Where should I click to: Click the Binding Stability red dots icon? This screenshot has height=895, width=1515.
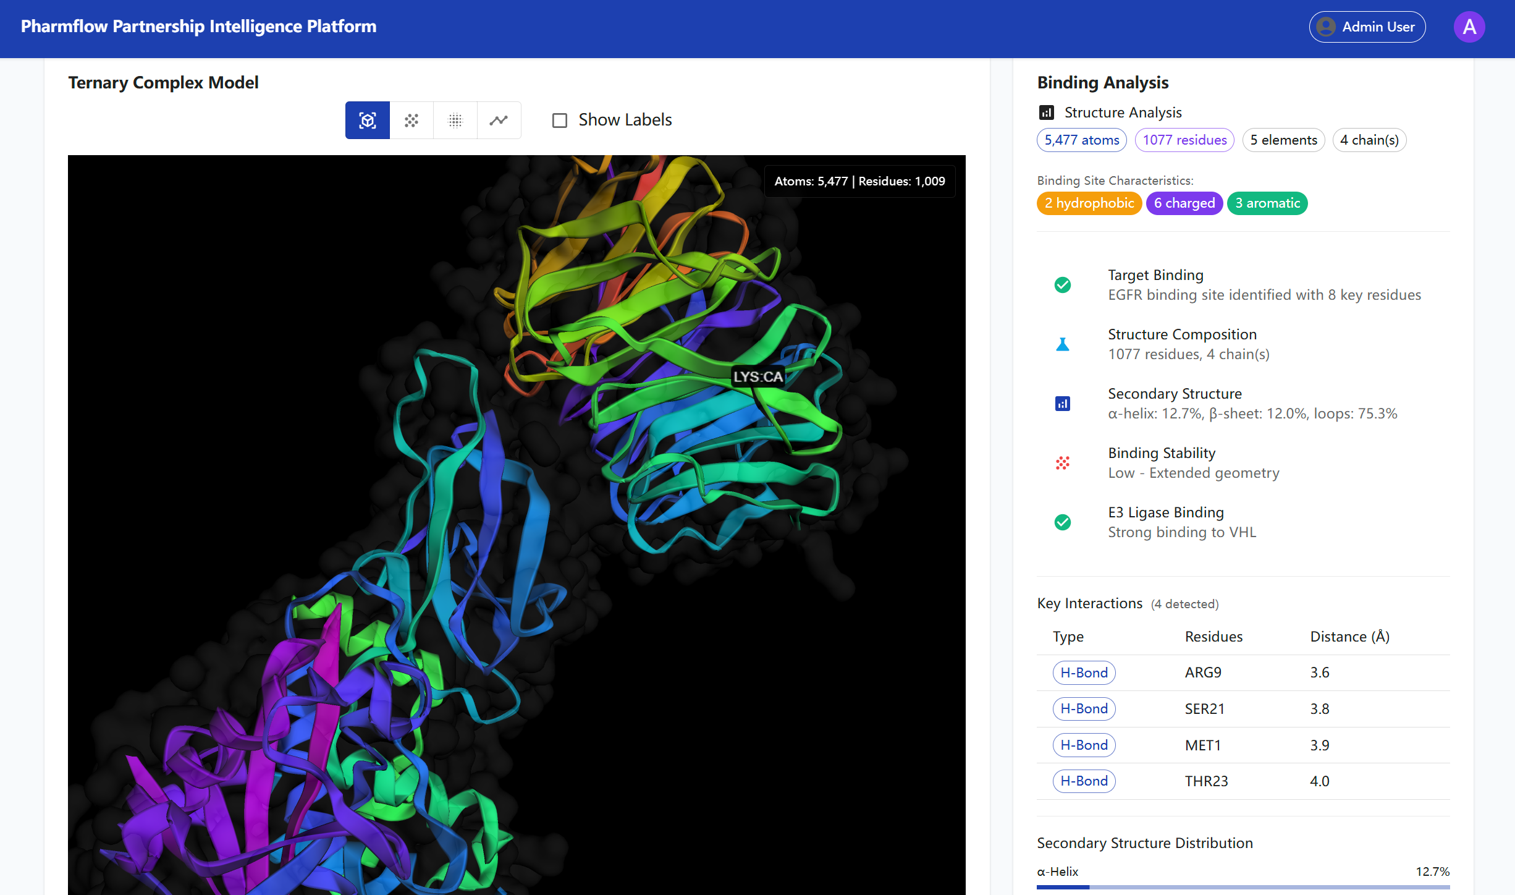pos(1063,463)
